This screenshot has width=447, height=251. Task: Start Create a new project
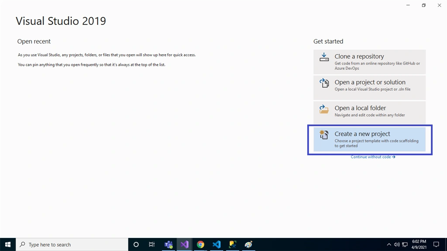(369, 139)
